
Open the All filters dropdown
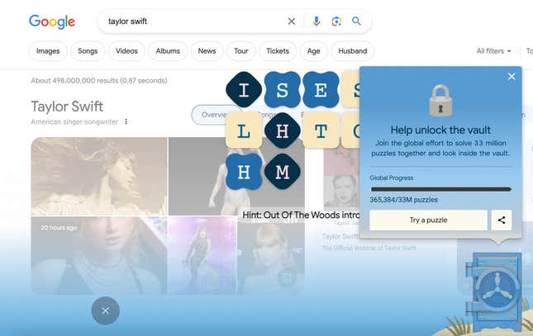click(x=493, y=51)
